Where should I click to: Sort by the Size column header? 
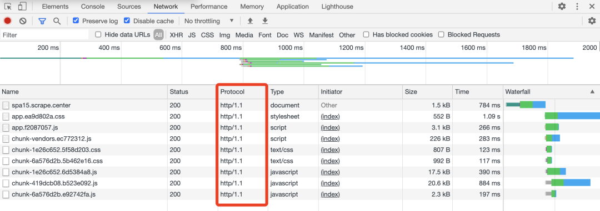(427, 92)
